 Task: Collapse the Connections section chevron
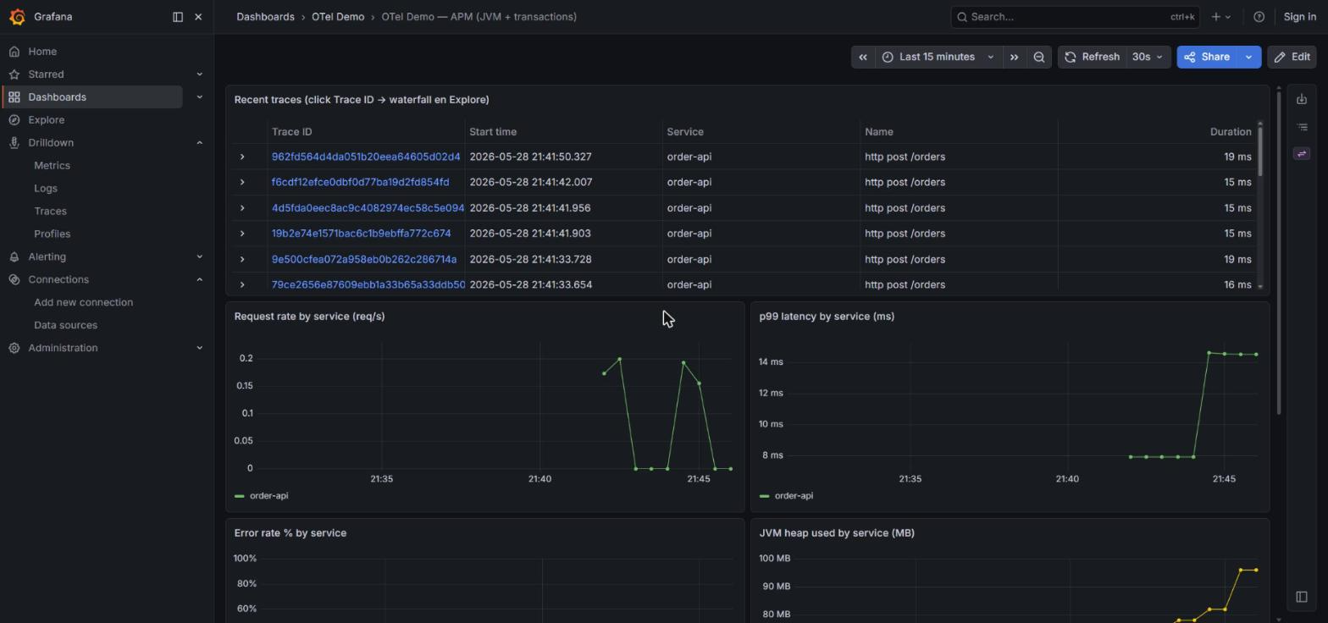(x=199, y=280)
